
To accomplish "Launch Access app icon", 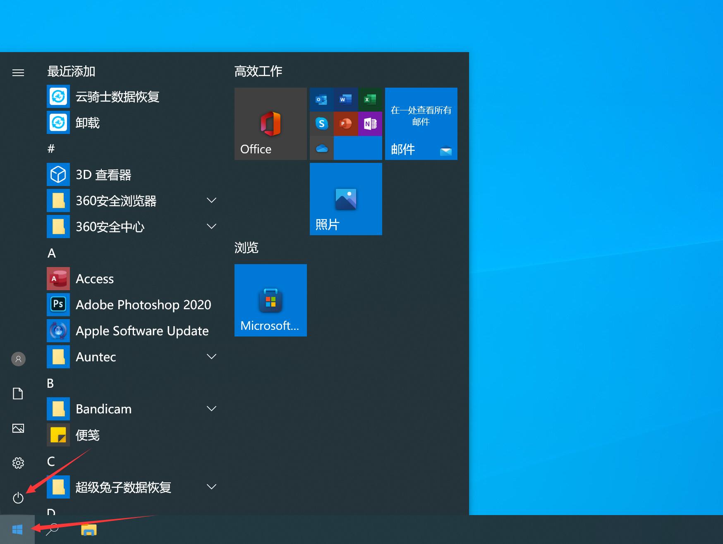I will [58, 279].
